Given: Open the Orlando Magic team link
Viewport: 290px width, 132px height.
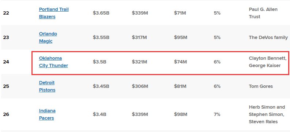Looking at the screenshot, I should click(x=48, y=38).
